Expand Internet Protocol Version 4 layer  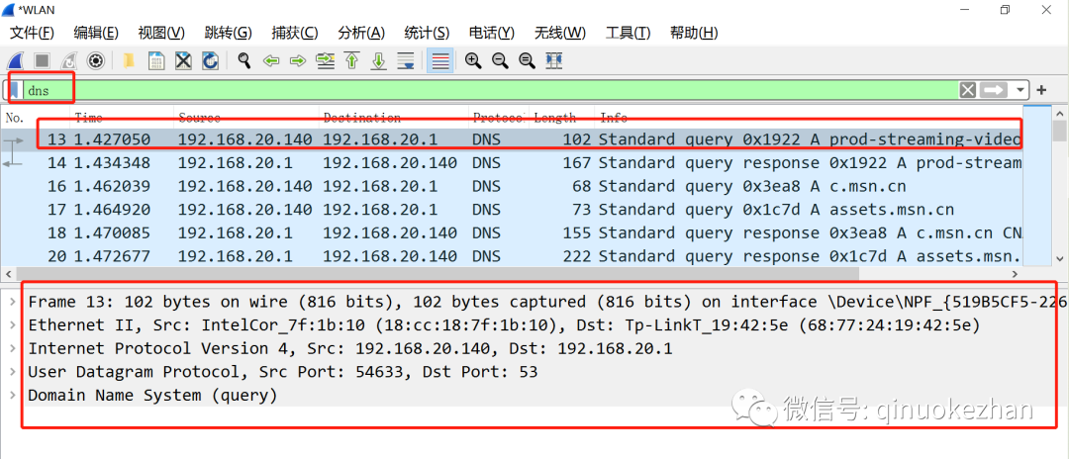point(11,348)
